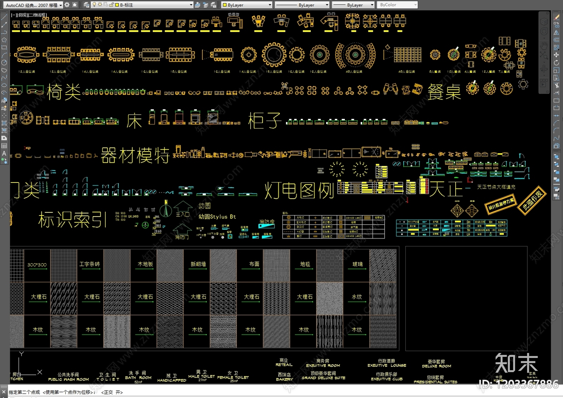Select the Rotate modify tool
Screen dimensions: 563x398
556,63
